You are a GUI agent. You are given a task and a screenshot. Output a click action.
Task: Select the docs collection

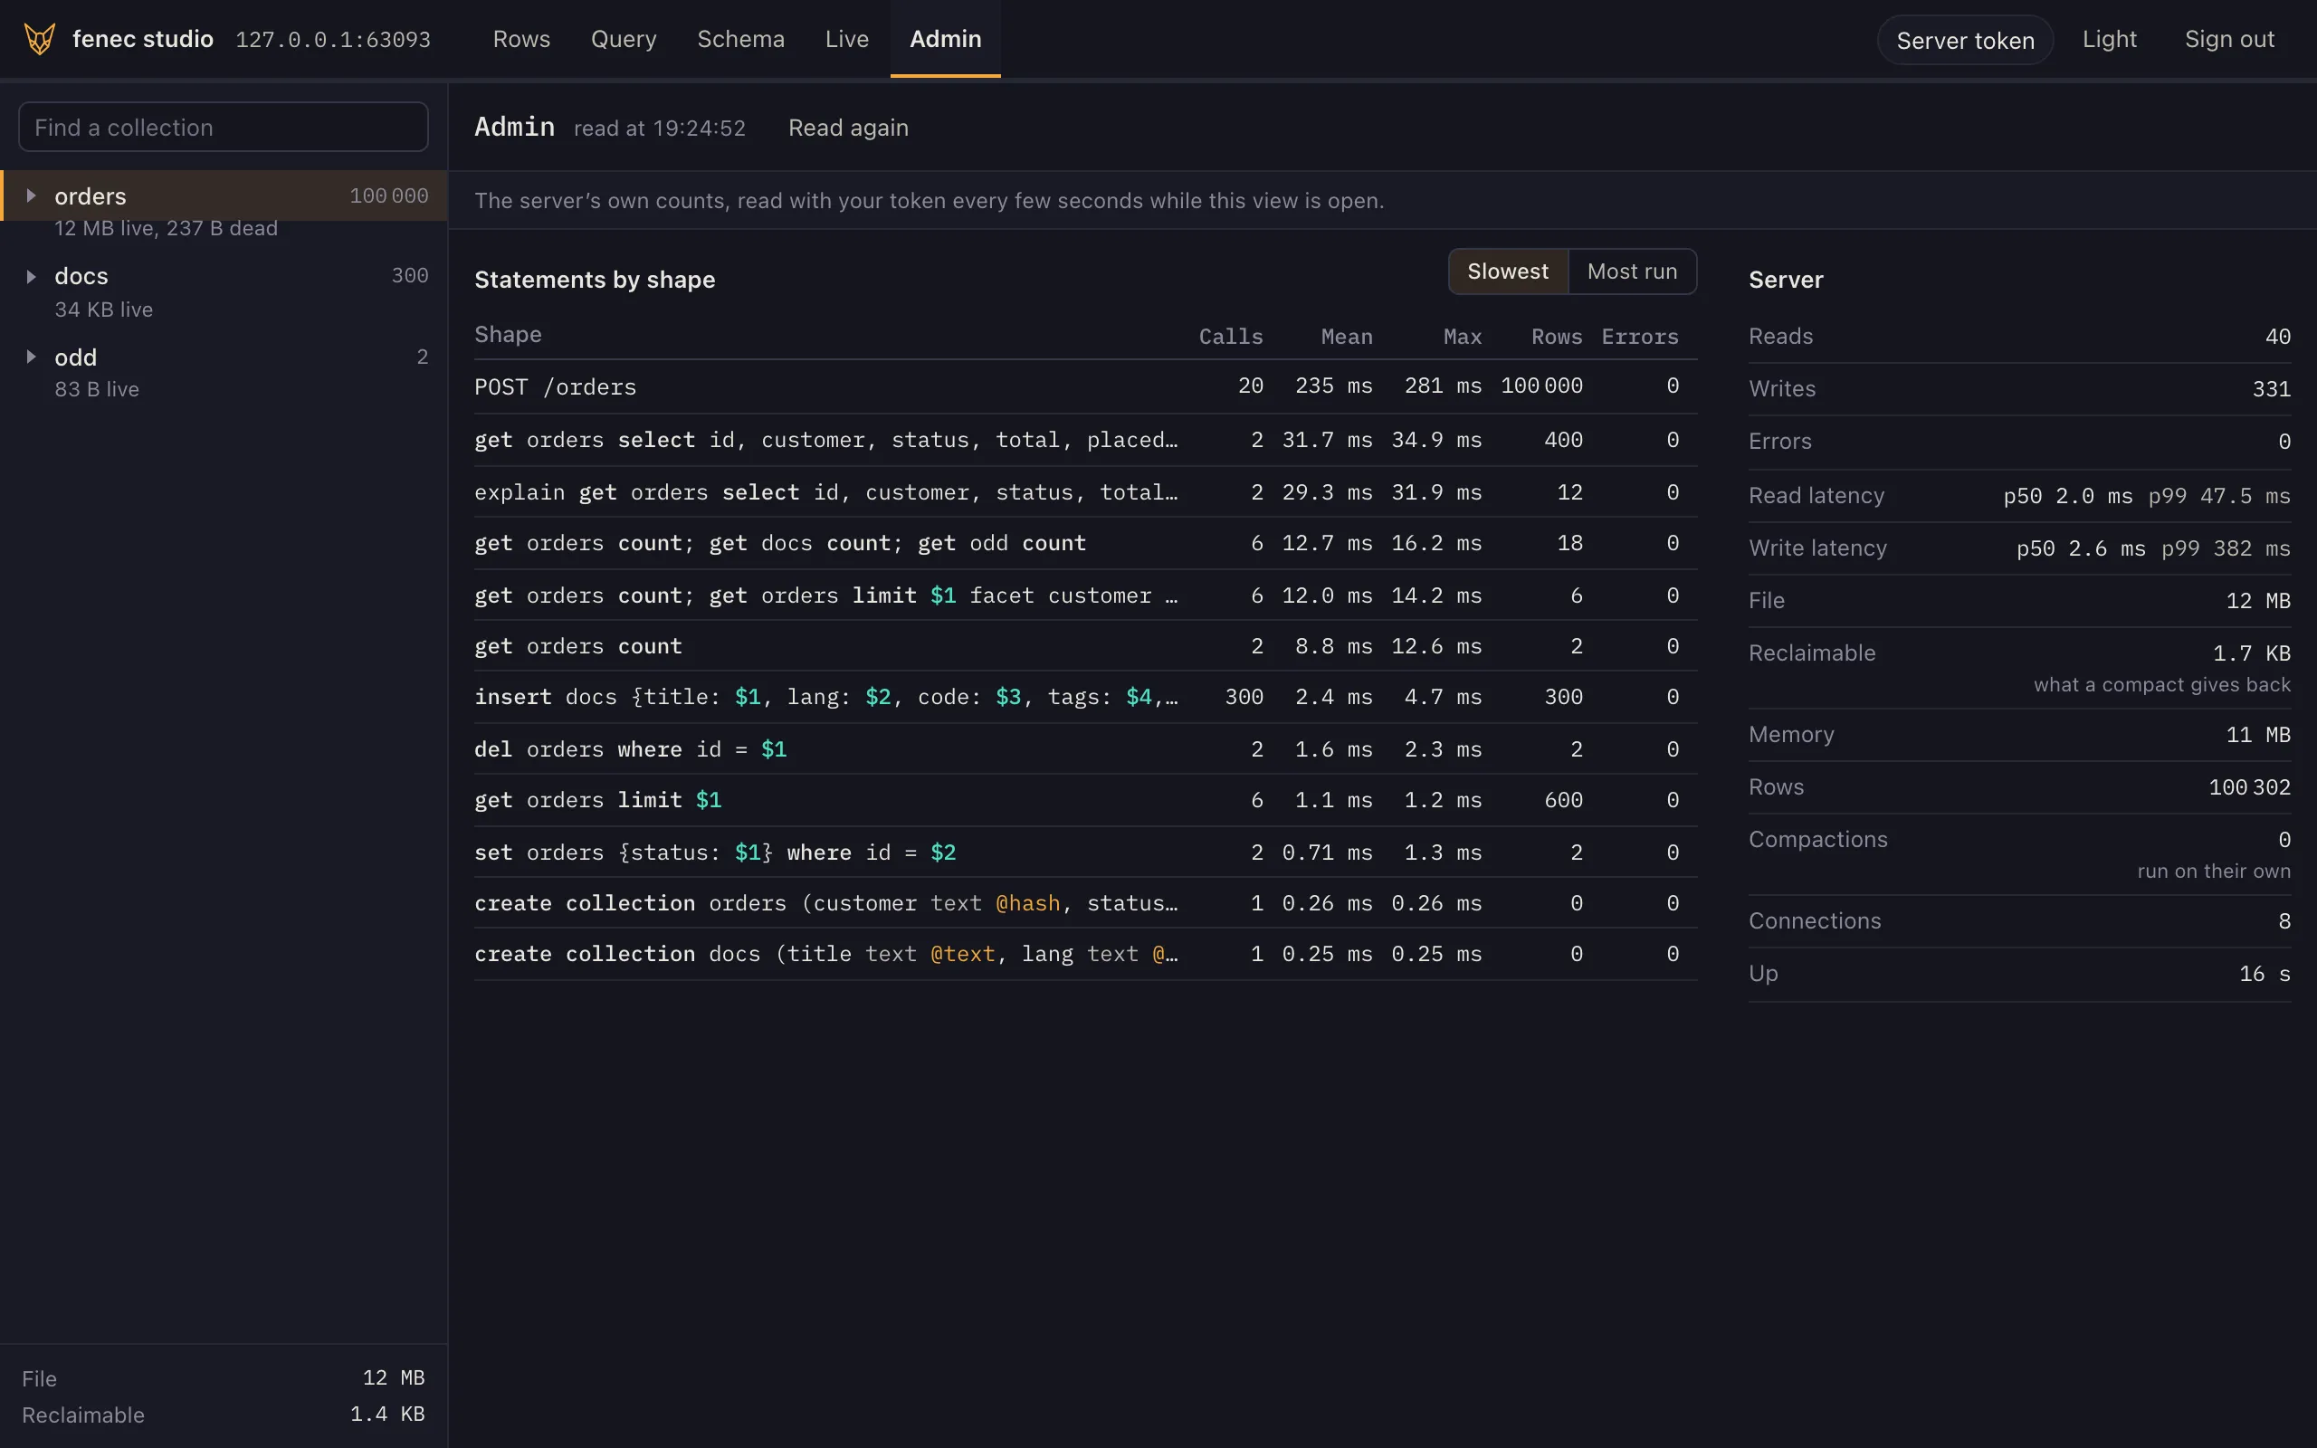(x=224, y=277)
